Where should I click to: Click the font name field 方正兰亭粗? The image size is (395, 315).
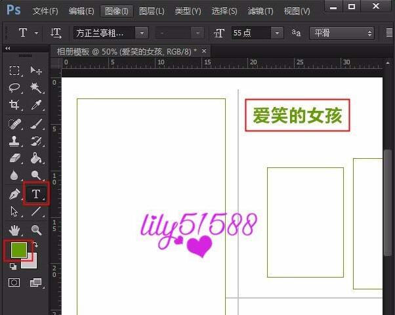pos(104,33)
